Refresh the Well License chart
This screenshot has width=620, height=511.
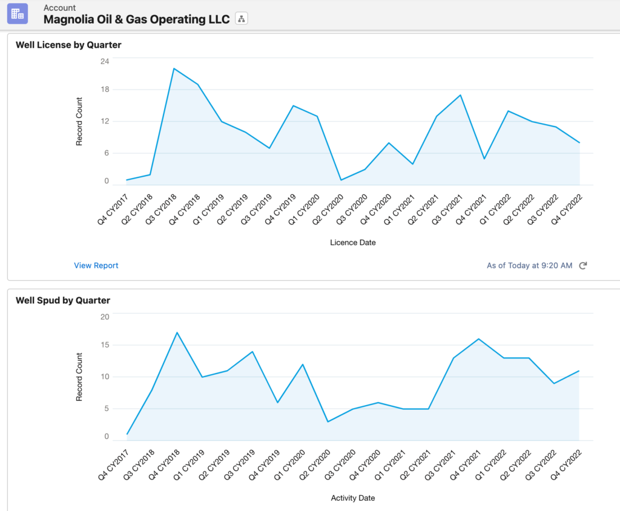pos(583,265)
